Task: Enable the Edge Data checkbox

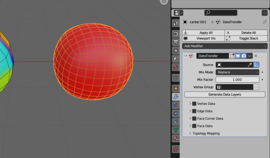Action: pos(194,111)
